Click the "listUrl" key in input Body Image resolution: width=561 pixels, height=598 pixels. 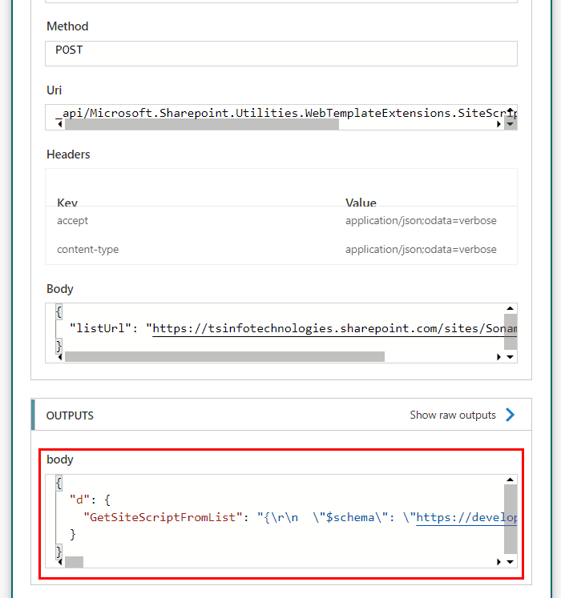(x=101, y=328)
